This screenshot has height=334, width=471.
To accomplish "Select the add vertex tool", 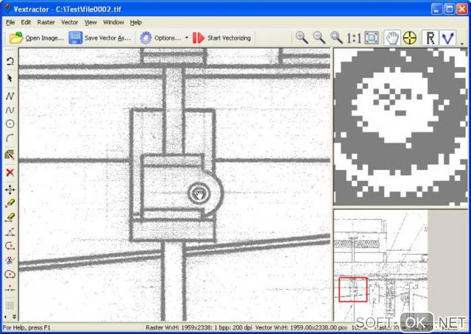I will [x=10, y=232].
